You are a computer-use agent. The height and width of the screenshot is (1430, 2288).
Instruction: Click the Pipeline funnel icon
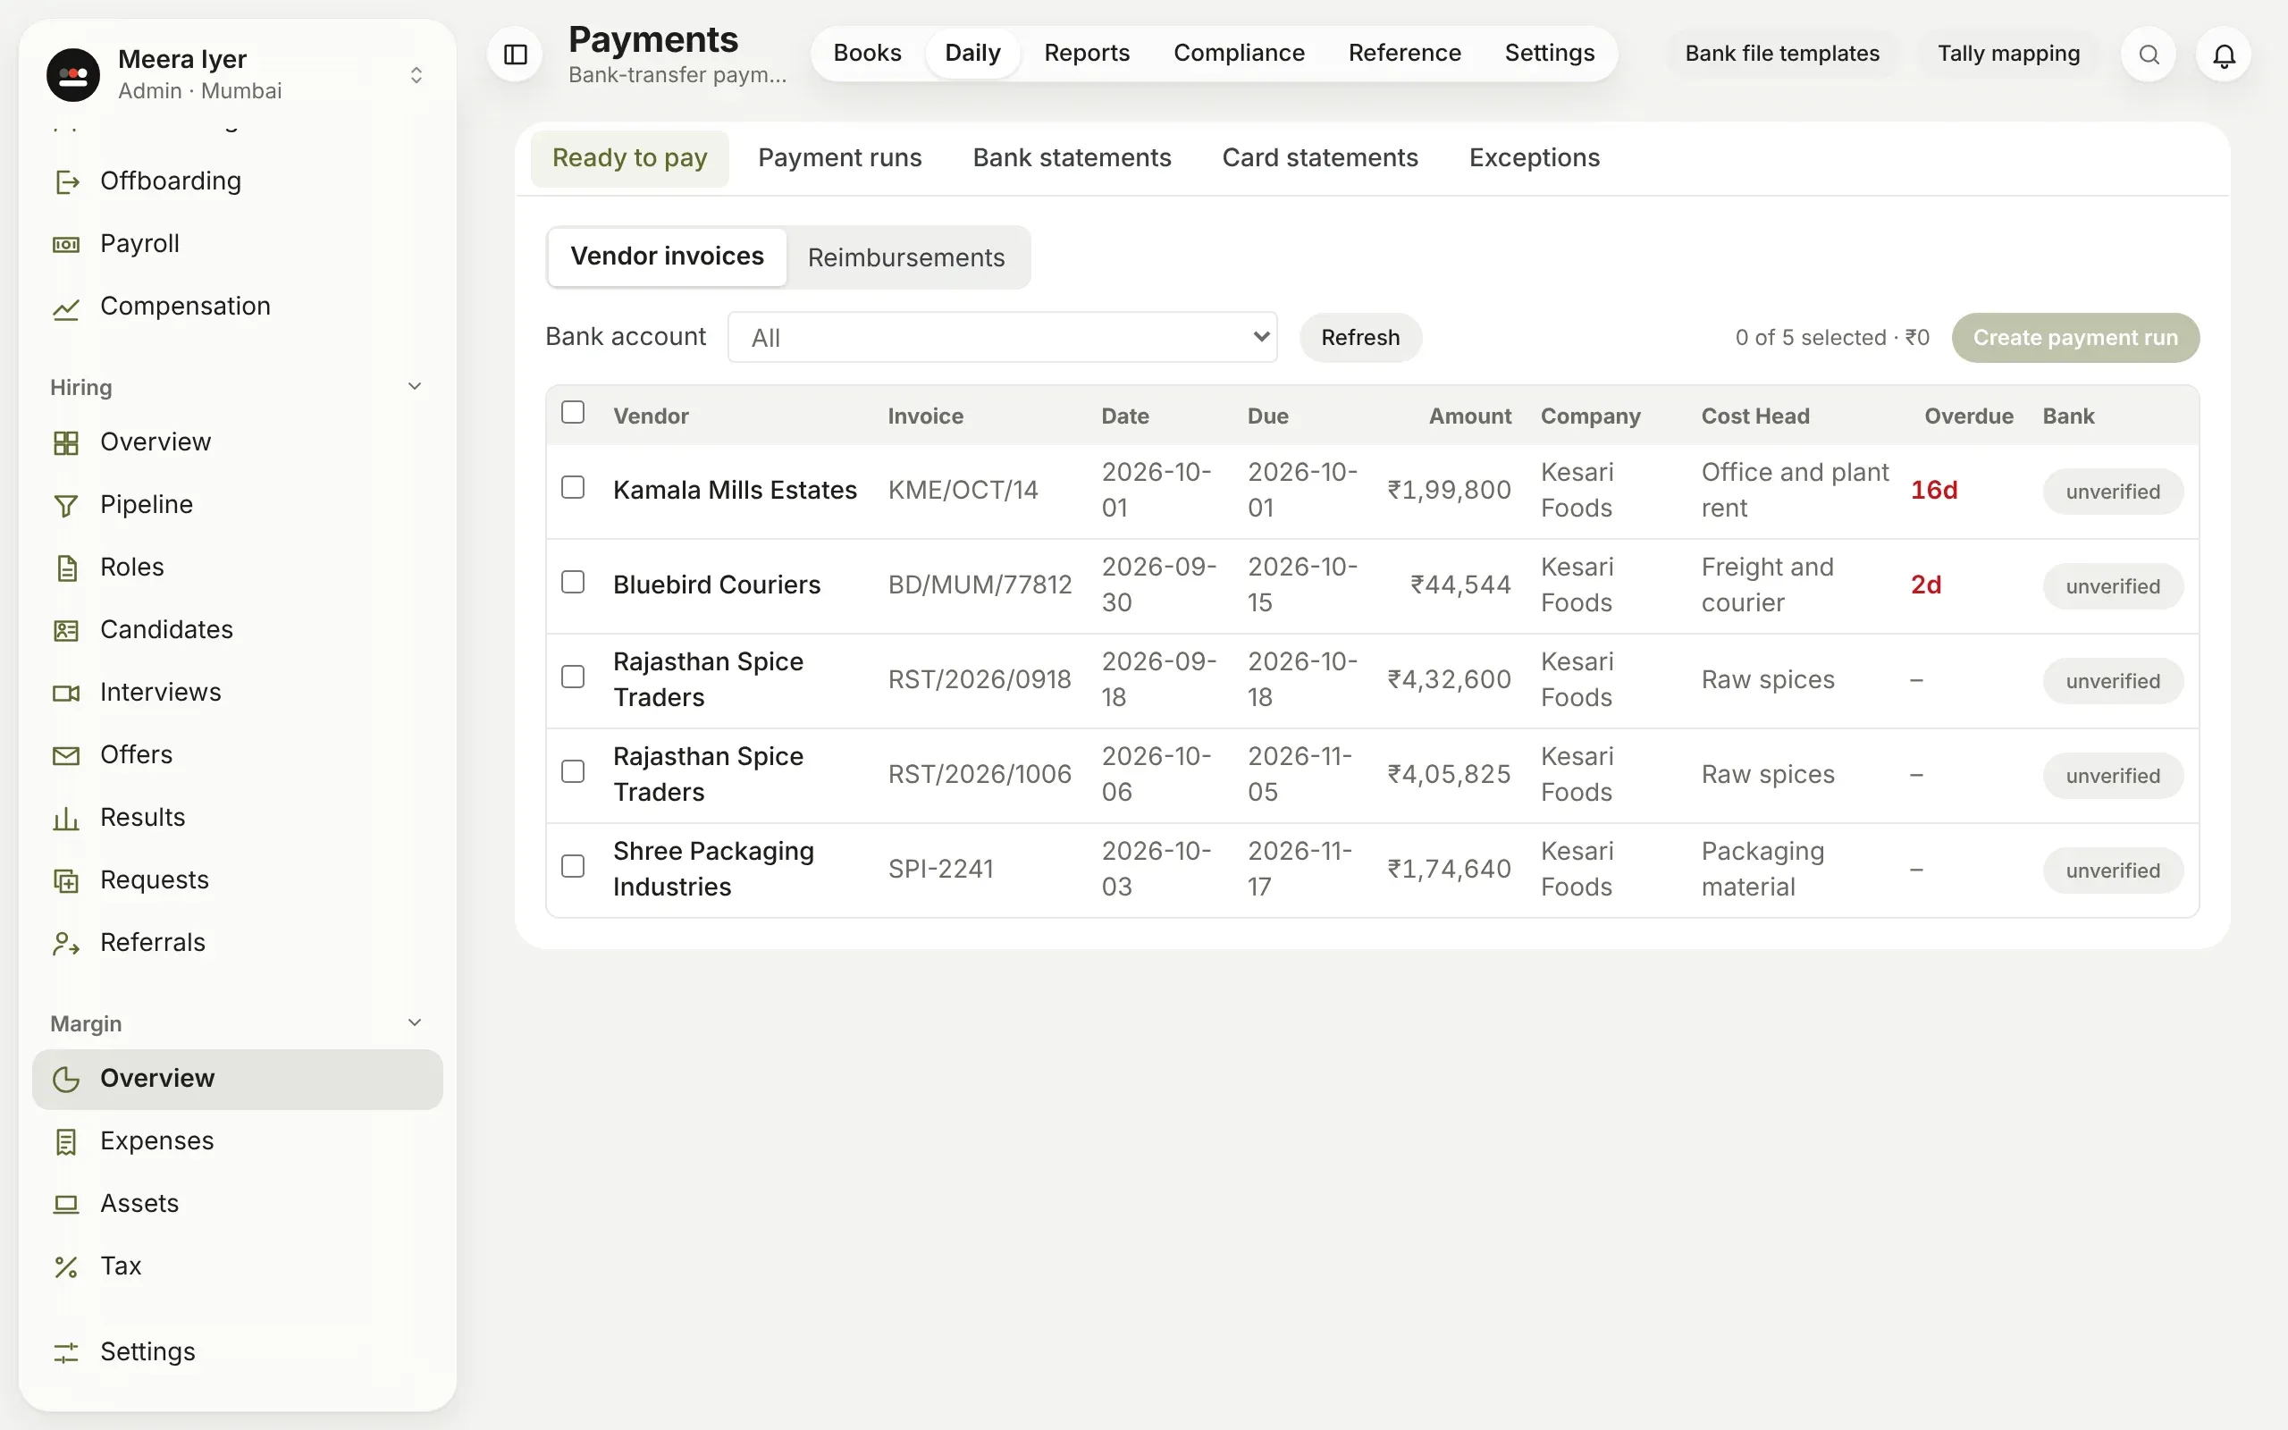66,505
